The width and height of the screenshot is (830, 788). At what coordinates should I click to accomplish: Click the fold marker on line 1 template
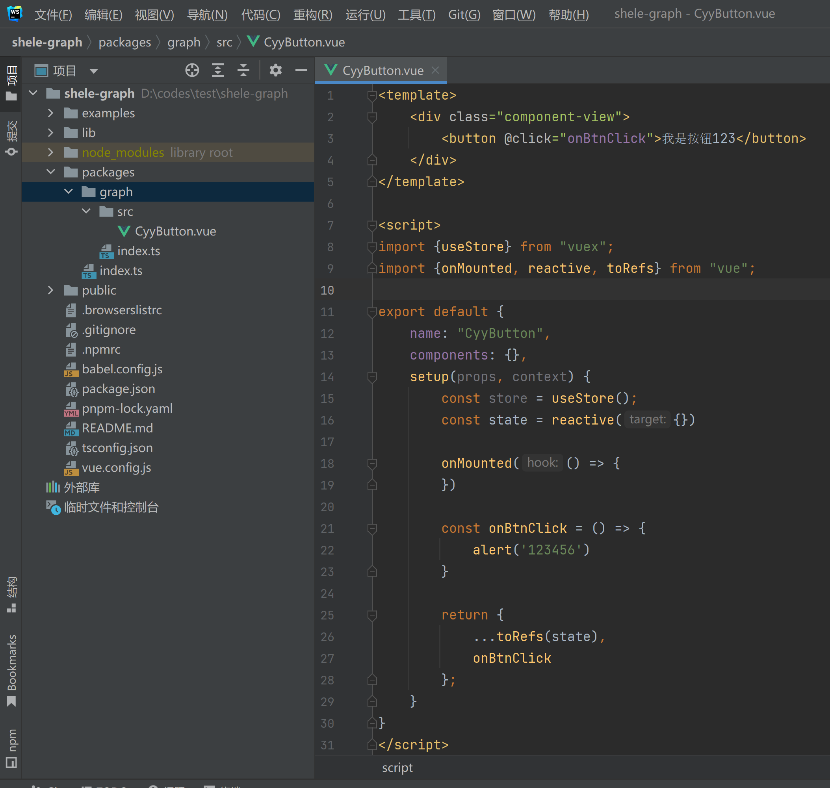coord(372,96)
